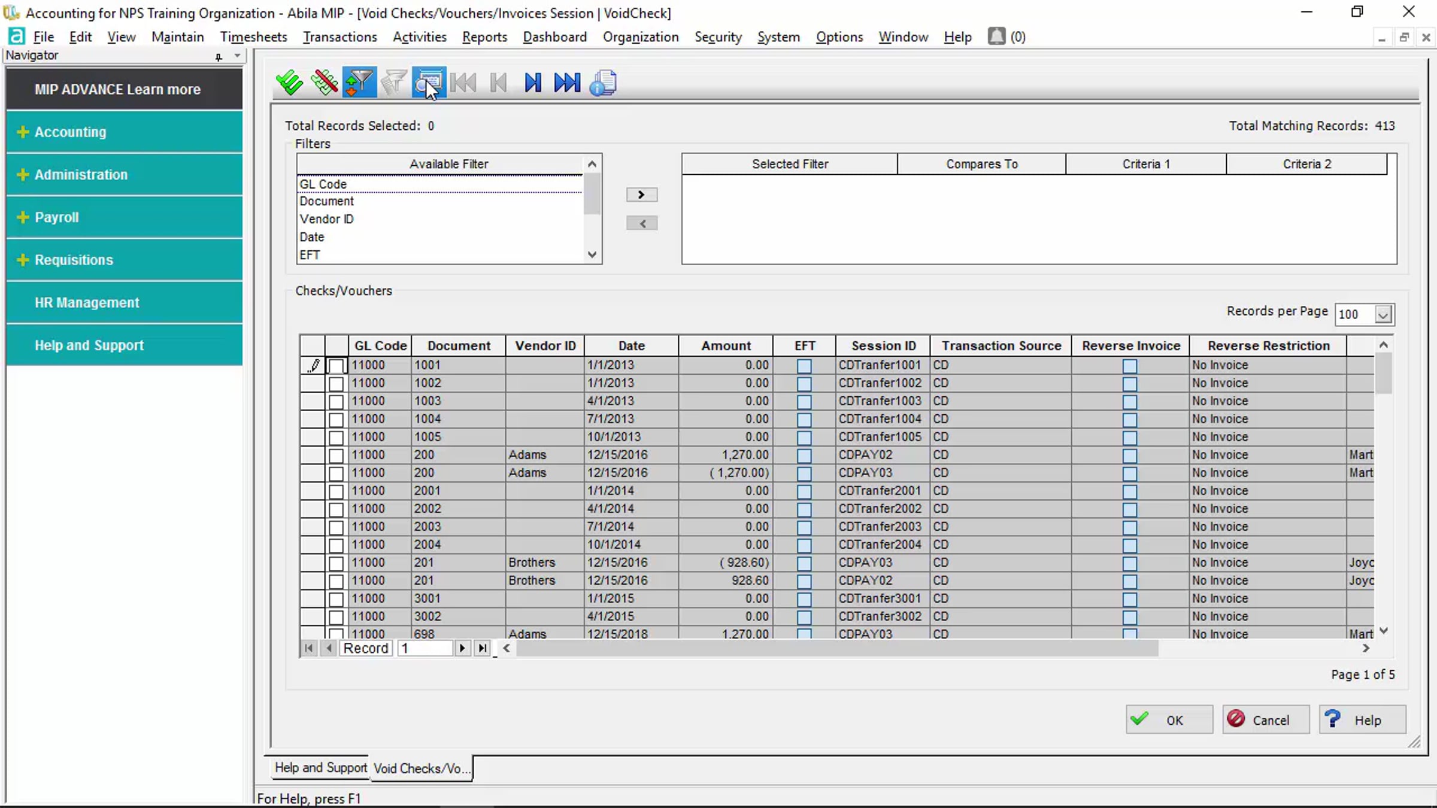
Task: Open the Records per Page dropdown
Action: pyautogui.click(x=1383, y=314)
